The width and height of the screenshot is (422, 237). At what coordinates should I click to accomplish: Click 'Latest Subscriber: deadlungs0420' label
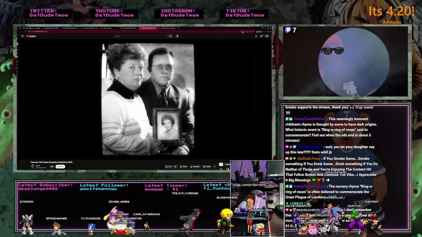(45, 187)
